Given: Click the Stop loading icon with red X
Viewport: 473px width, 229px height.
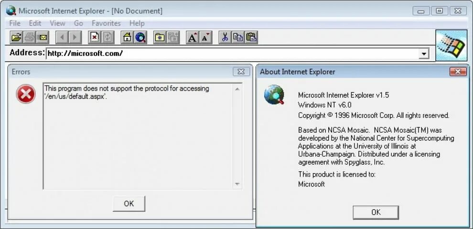Looking at the screenshot, I should tap(95, 37).
